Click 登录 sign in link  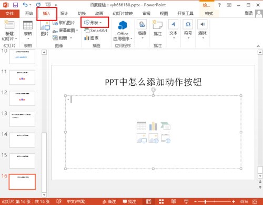click(249, 13)
